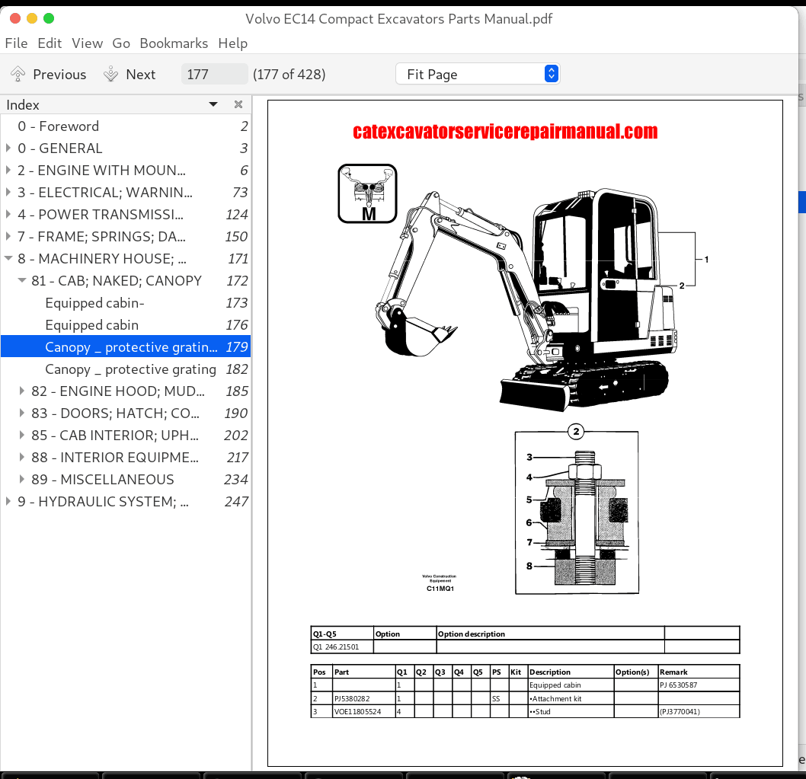Expand the 9 - HYDRAULIC SYSTEM entry
Screen dimensions: 806x779
8,501
